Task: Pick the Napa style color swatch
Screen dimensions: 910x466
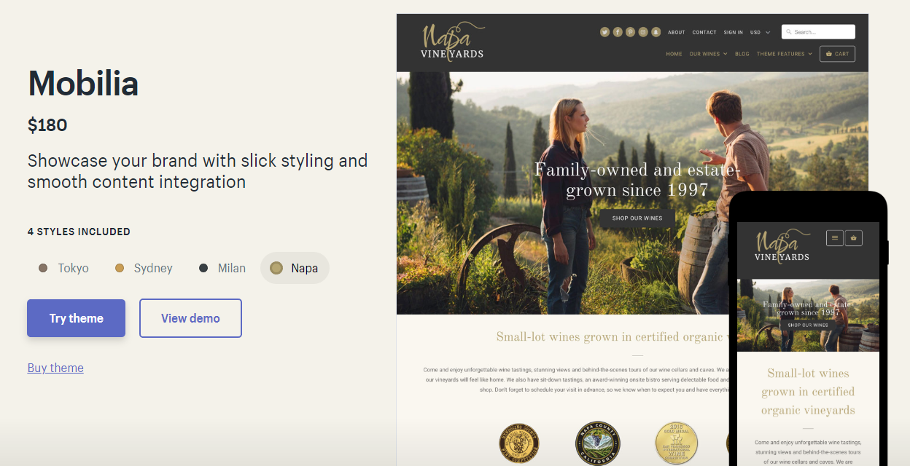Action: click(x=276, y=268)
